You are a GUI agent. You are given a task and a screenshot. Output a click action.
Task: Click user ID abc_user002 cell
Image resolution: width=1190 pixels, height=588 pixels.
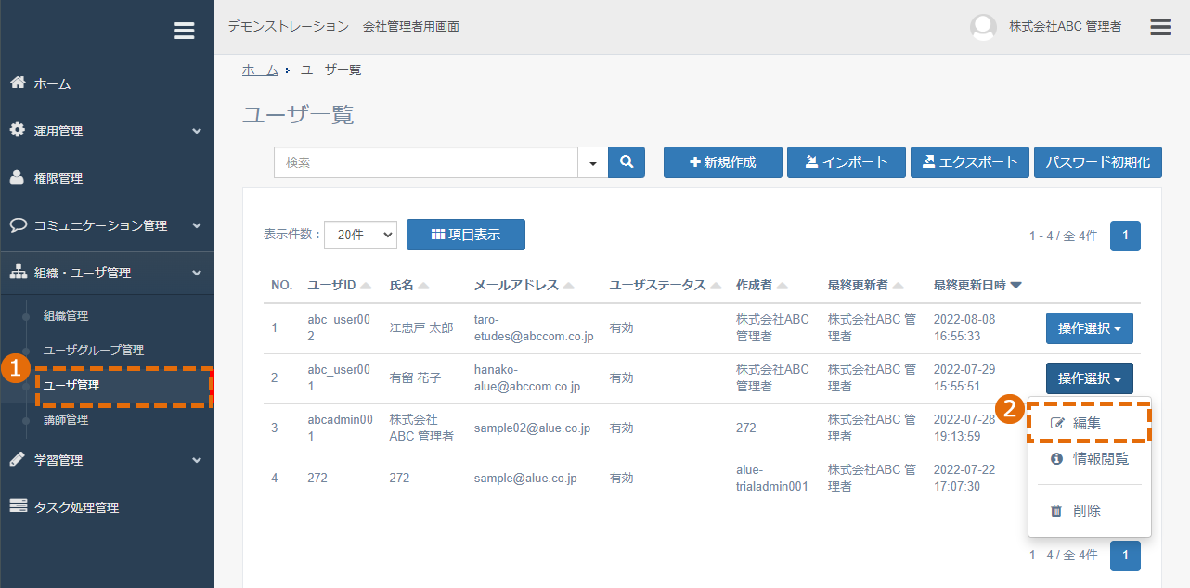pos(339,327)
